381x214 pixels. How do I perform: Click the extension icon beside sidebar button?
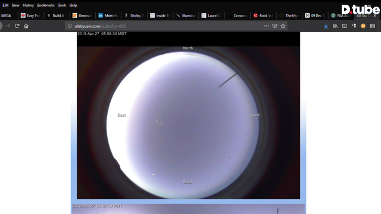pos(354,26)
